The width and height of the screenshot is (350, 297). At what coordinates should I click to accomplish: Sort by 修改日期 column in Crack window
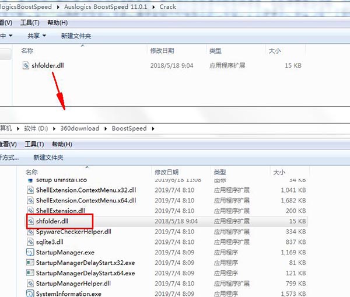162,51
